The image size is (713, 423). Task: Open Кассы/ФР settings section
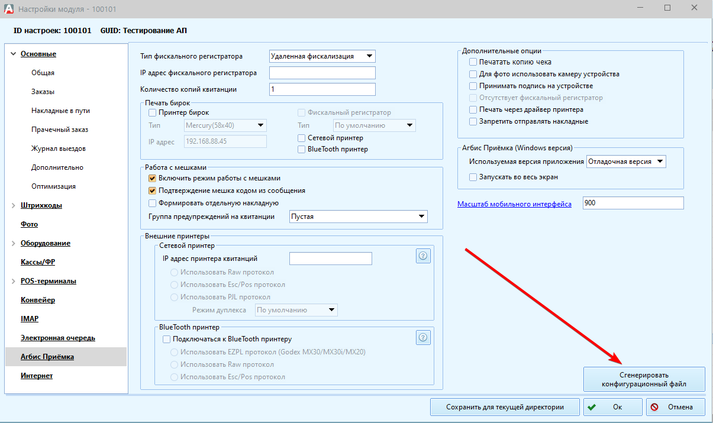38,262
